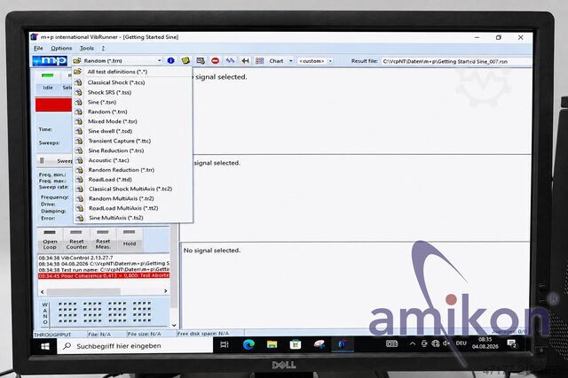Click the screen settings icon beside notes icon
The width and height of the screenshot is (568, 378).
(201, 61)
